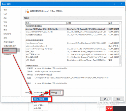Select the 高级 category
Viewport: 126px width, 111px height.
pos(11,38)
